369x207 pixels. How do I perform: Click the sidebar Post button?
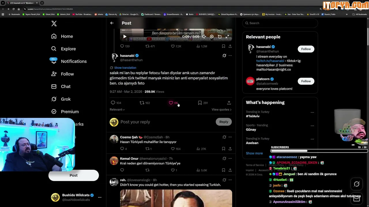[x=74, y=175]
